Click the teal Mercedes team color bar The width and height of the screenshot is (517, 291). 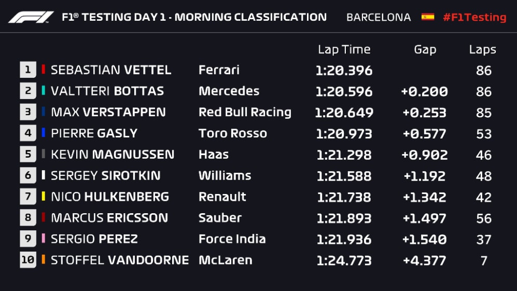pyautogui.click(x=44, y=91)
